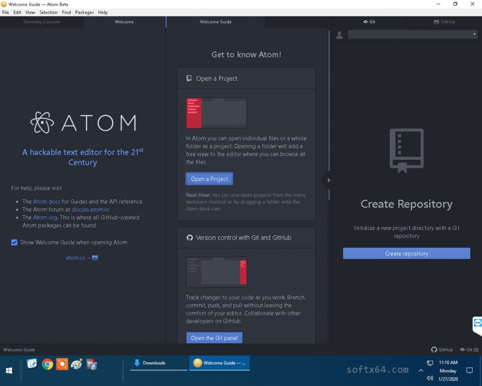
Task: Collapse the Open a Project section header
Action: [x=246, y=79]
